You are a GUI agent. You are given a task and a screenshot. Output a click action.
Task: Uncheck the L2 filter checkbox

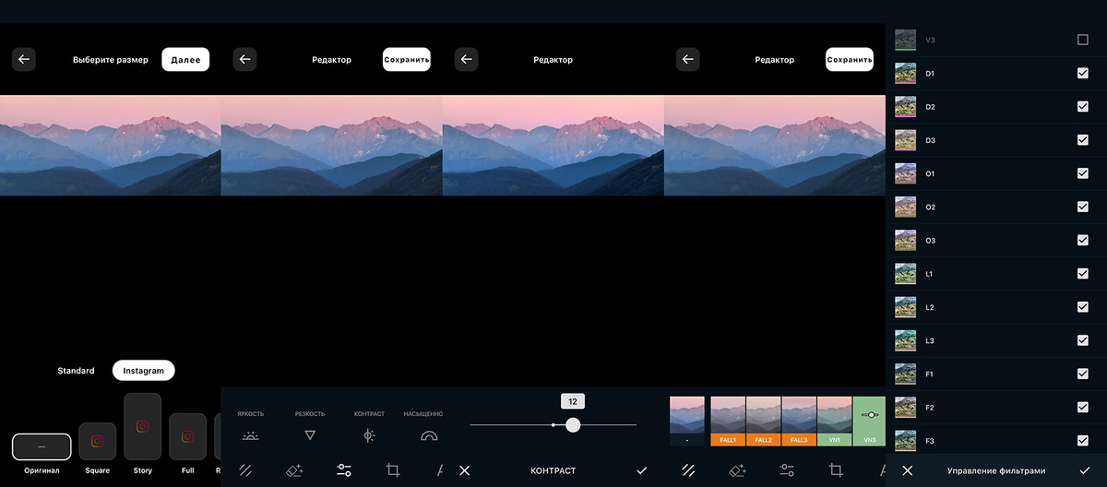tap(1083, 307)
